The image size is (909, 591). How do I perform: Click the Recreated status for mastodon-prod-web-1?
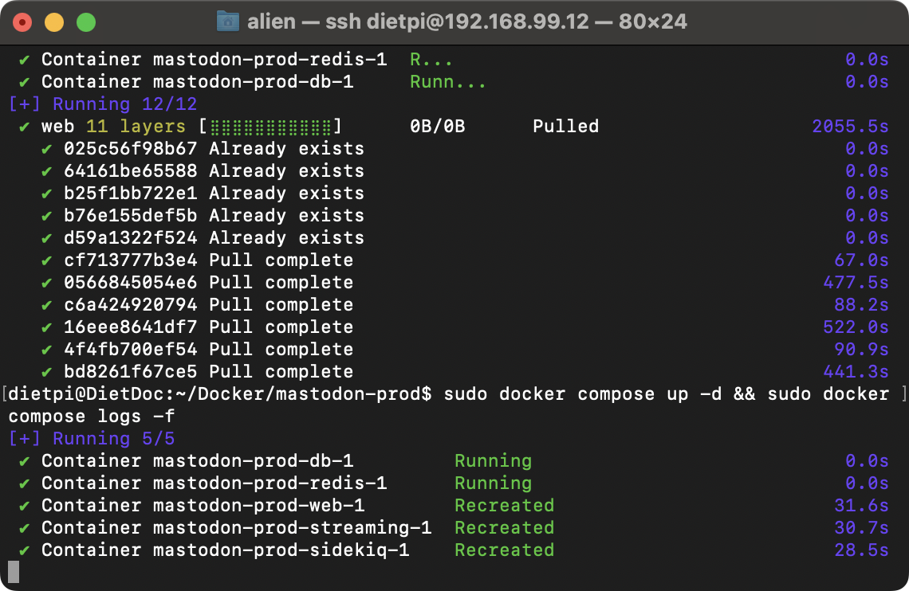click(505, 505)
